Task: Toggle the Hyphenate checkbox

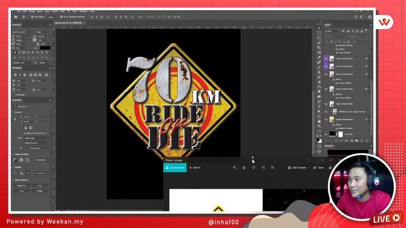Action: pos(14,95)
